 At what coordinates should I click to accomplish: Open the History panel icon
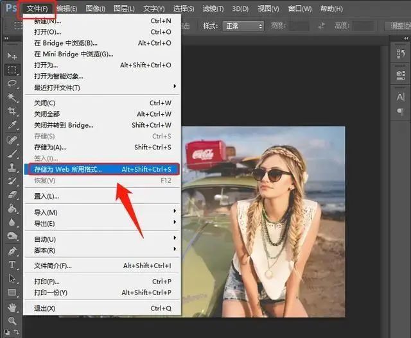[x=401, y=54]
